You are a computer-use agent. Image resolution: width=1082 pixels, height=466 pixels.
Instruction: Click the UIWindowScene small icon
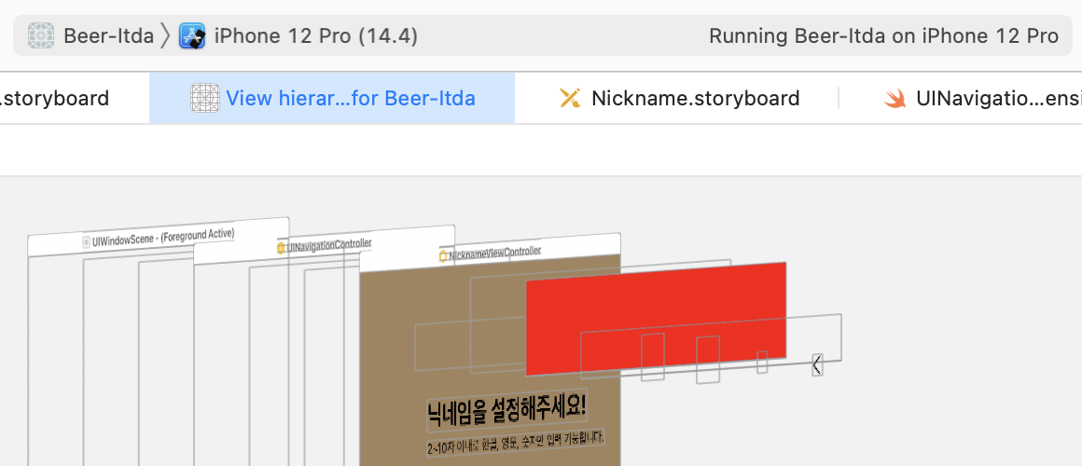click(86, 242)
